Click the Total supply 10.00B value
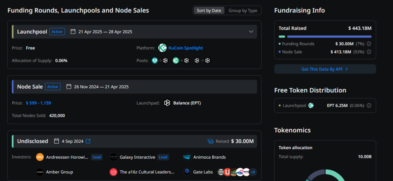This screenshot has height=181, width=393. tap(365, 157)
